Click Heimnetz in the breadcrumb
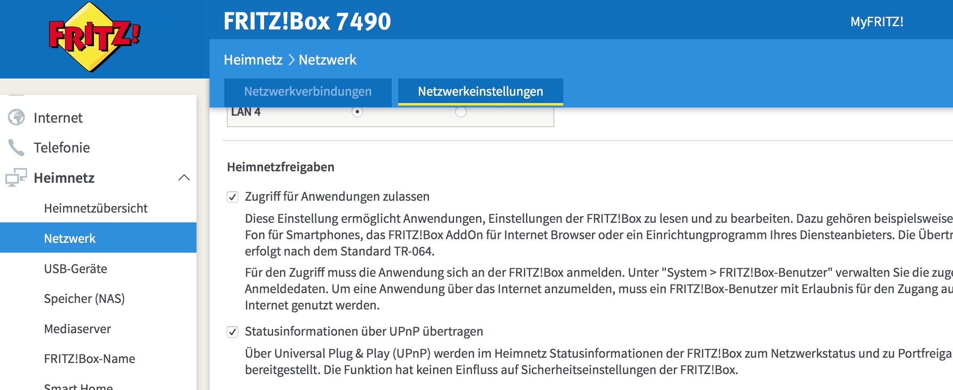953x390 pixels. (253, 60)
